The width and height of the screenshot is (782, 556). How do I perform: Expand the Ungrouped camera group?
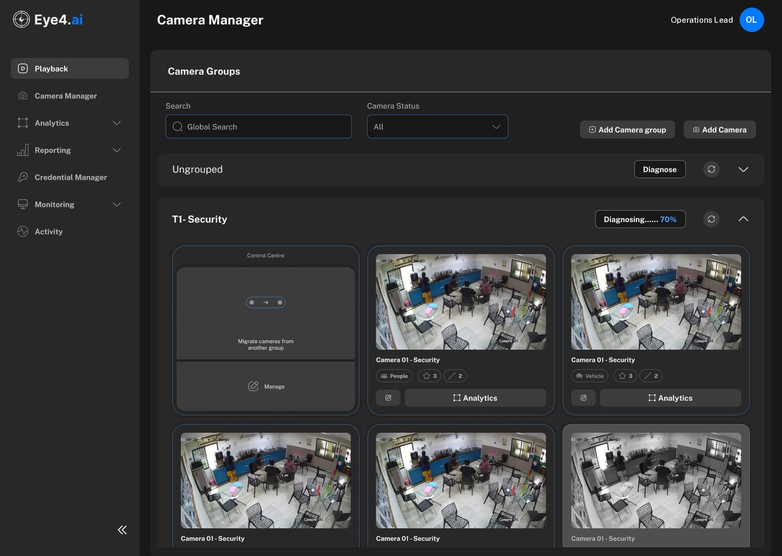coord(743,169)
